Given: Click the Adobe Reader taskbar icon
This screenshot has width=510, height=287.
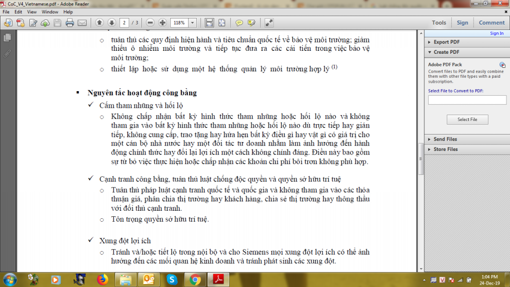Looking at the screenshot, I should (218, 280).
